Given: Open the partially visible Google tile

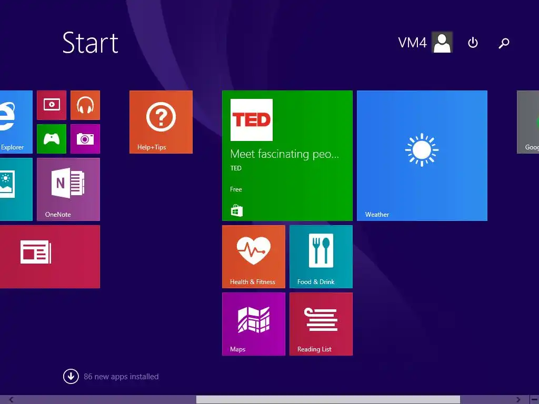Looking at the screenshot, I should [x=528, y=122].
